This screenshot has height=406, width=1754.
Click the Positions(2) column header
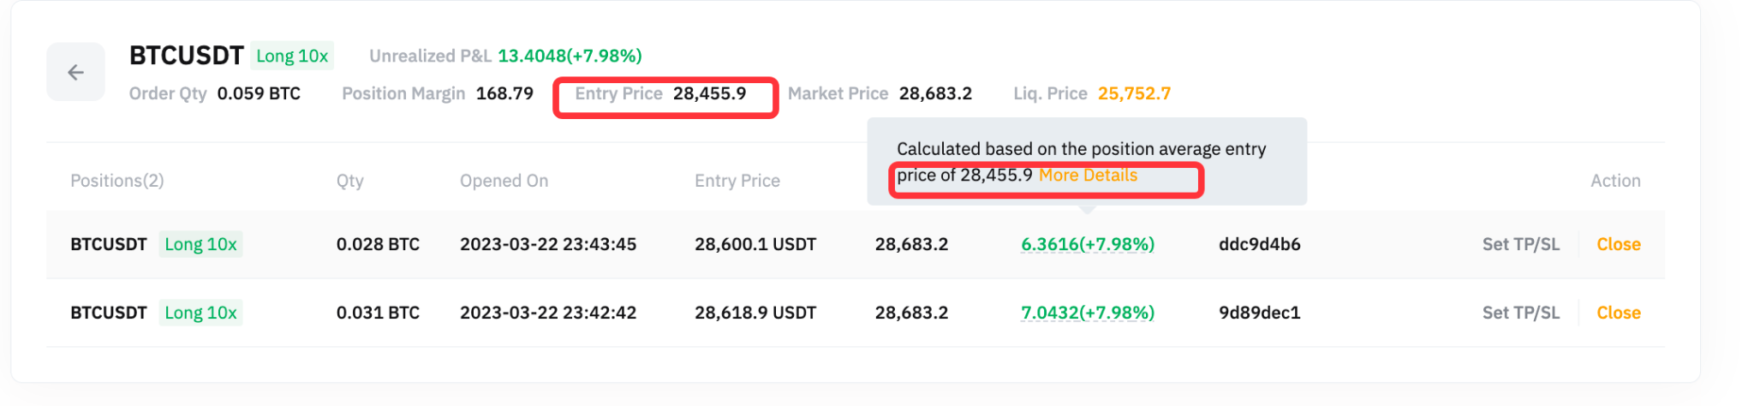(x=117, y=181)
